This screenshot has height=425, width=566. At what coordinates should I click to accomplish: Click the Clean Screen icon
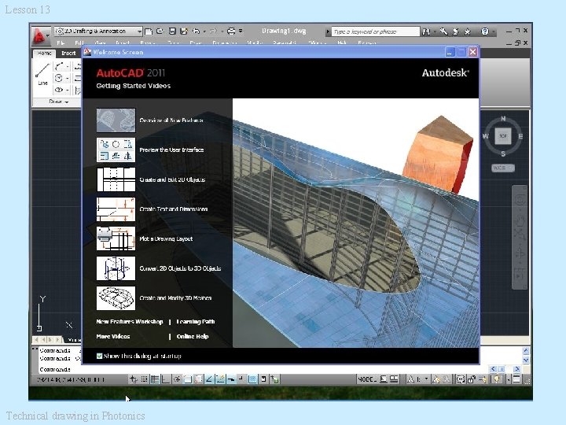[x=516, y=379]
